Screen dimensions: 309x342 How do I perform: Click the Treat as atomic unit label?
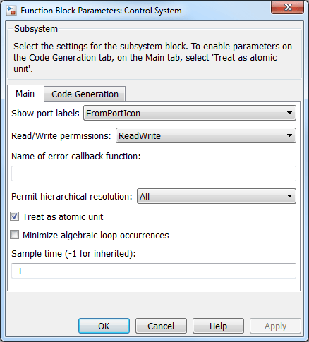tap(63, 216)
